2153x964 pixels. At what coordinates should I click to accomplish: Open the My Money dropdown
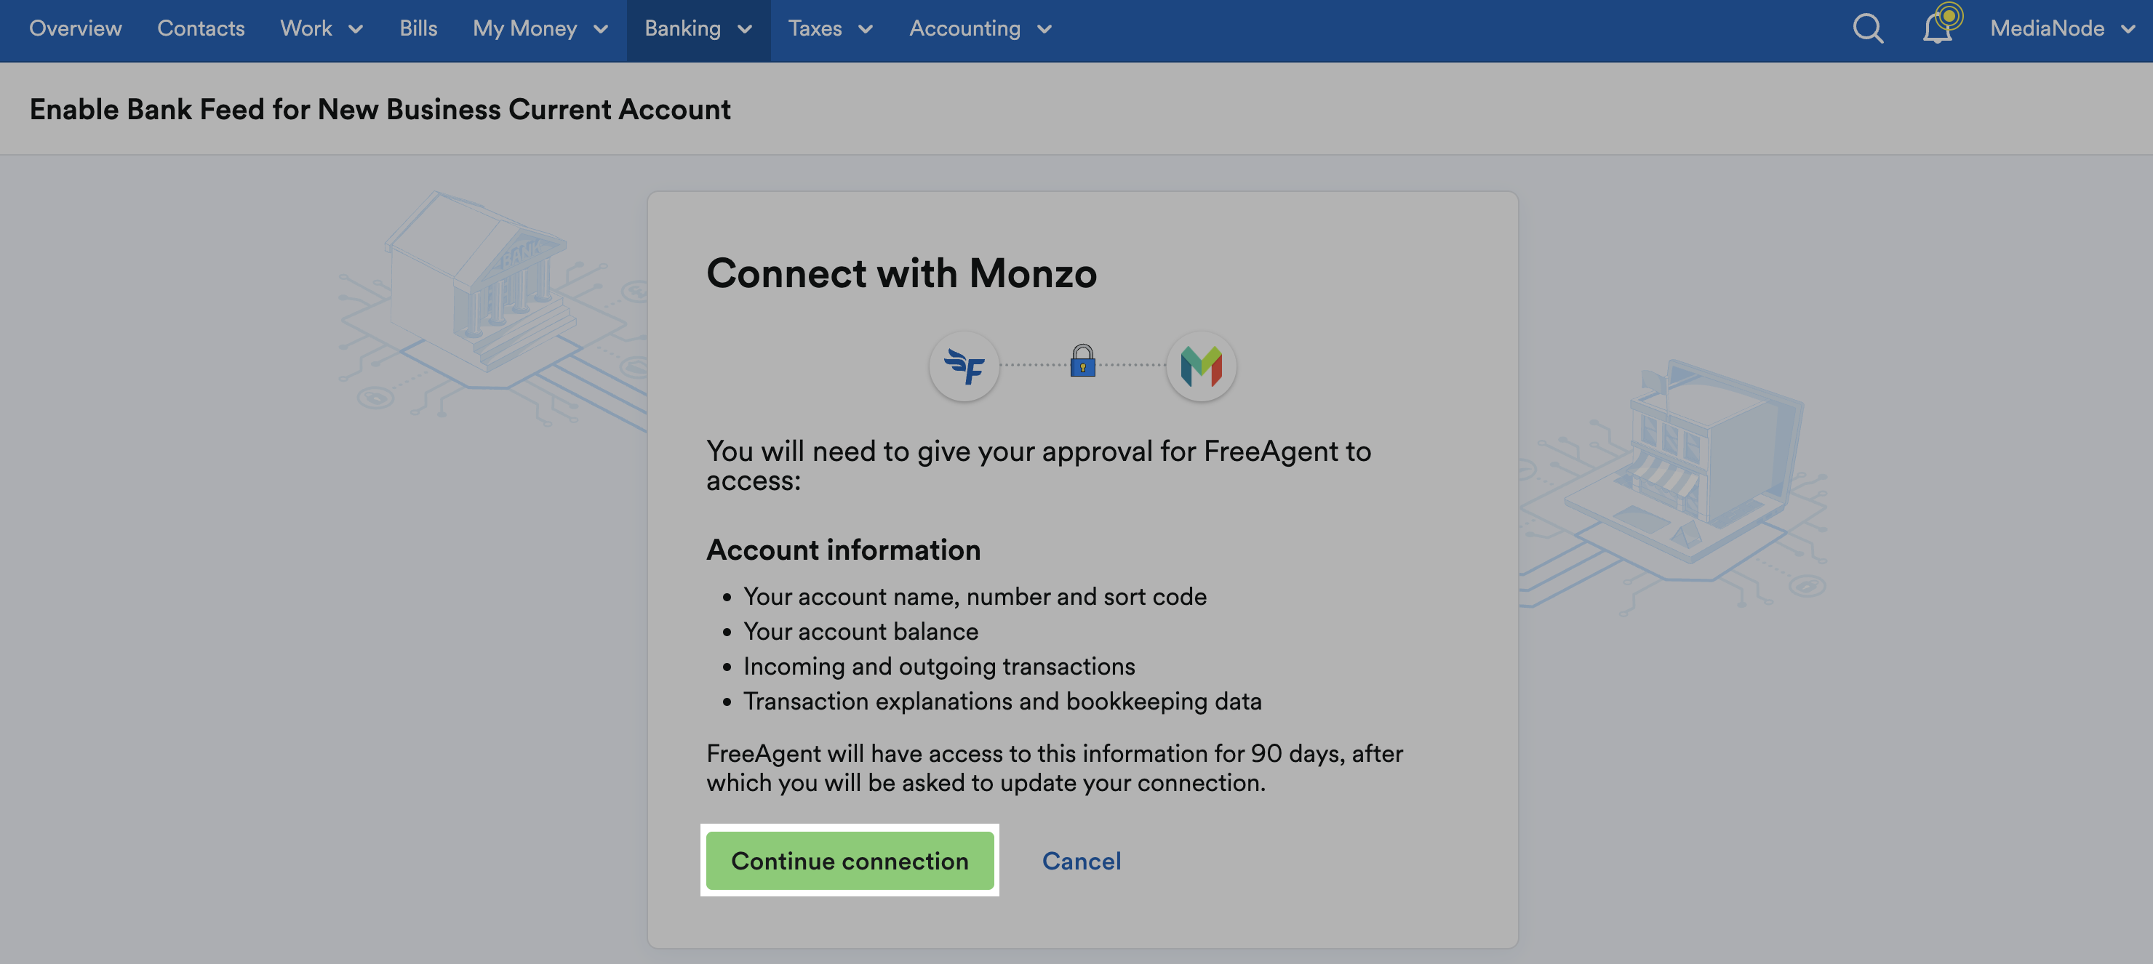pyautogui.click(x=539, y=29)
